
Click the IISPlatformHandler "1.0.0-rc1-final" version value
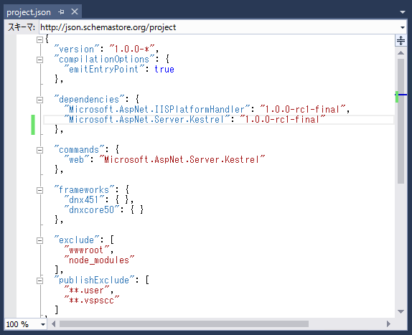click(x=303, y=110)
